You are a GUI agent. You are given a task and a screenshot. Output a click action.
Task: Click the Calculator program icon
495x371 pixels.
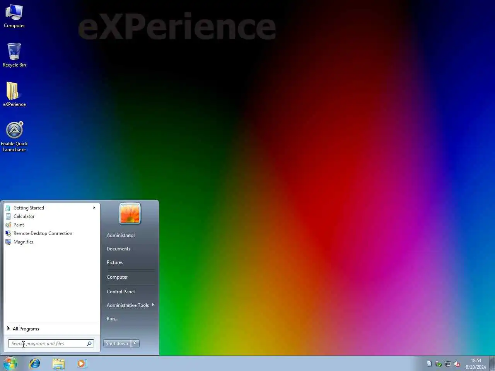[8, 216]
